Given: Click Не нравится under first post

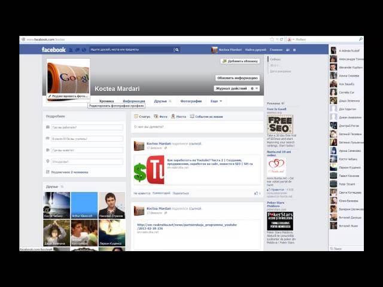Looking at the screenshot, I should click(x=142, y=193).
